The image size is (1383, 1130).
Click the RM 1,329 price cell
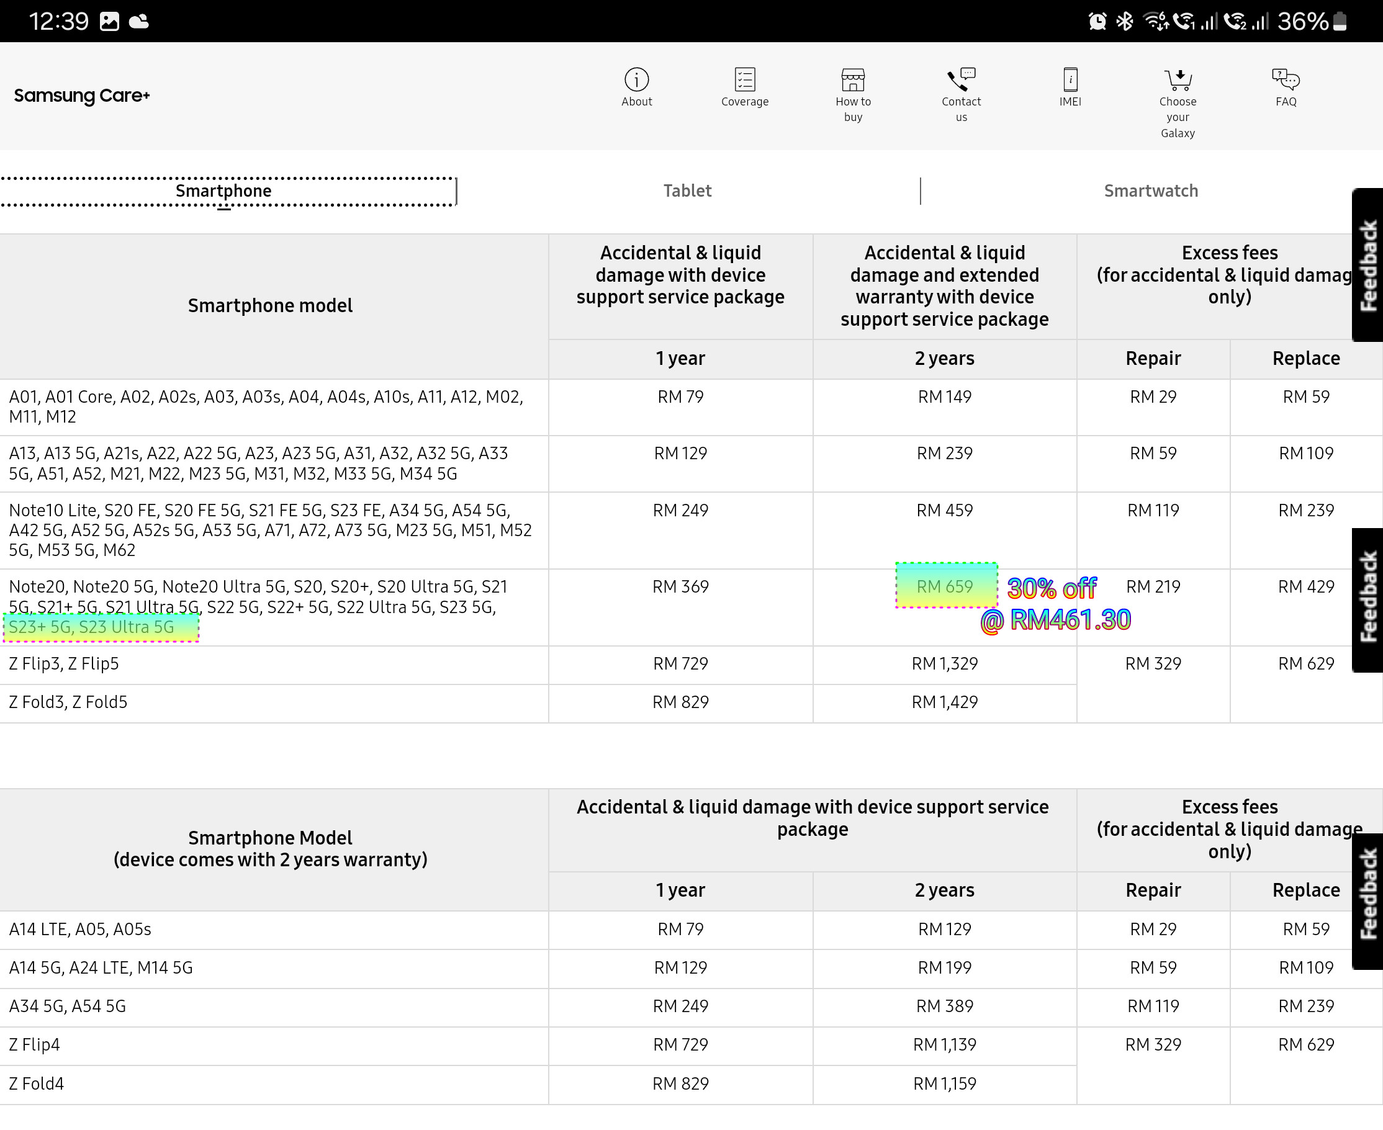coord(944,664)
